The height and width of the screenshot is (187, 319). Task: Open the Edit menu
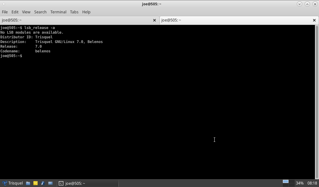(15, 12)
